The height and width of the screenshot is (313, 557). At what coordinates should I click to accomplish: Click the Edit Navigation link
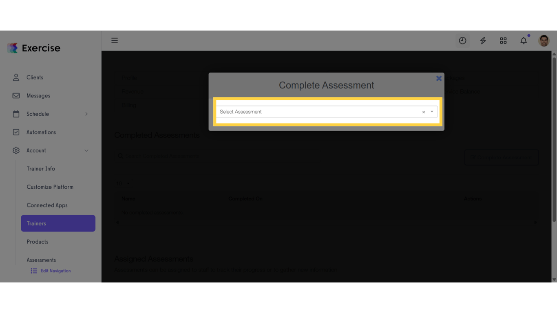55,271
